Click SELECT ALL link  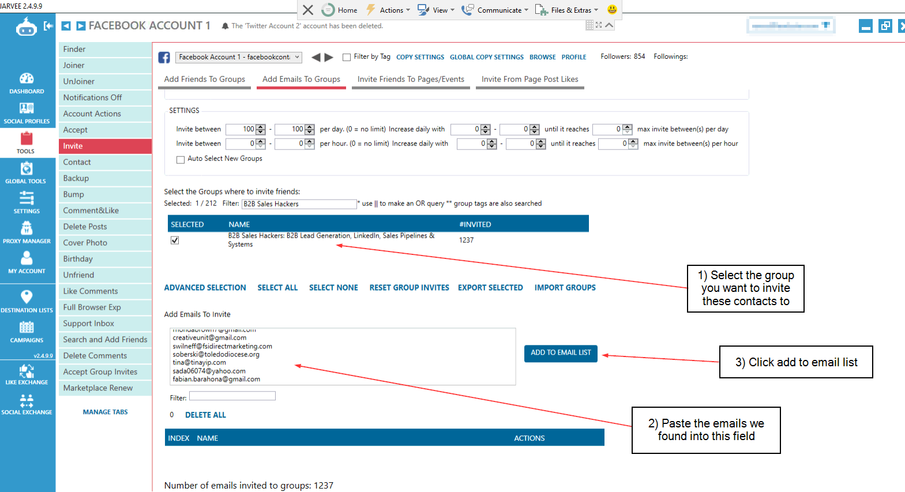coord(277,288)
